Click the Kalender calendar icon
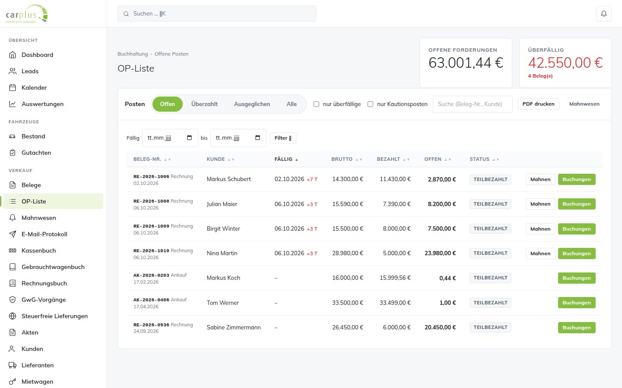 (x=13, y=88)
